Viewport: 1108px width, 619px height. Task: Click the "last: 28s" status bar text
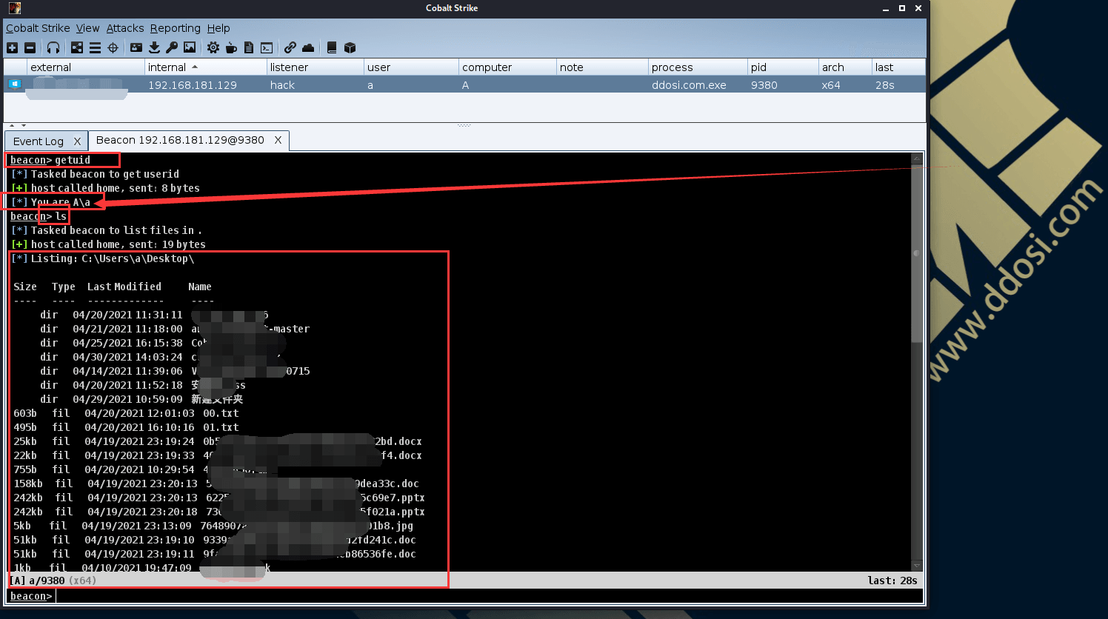click(892, 580)
